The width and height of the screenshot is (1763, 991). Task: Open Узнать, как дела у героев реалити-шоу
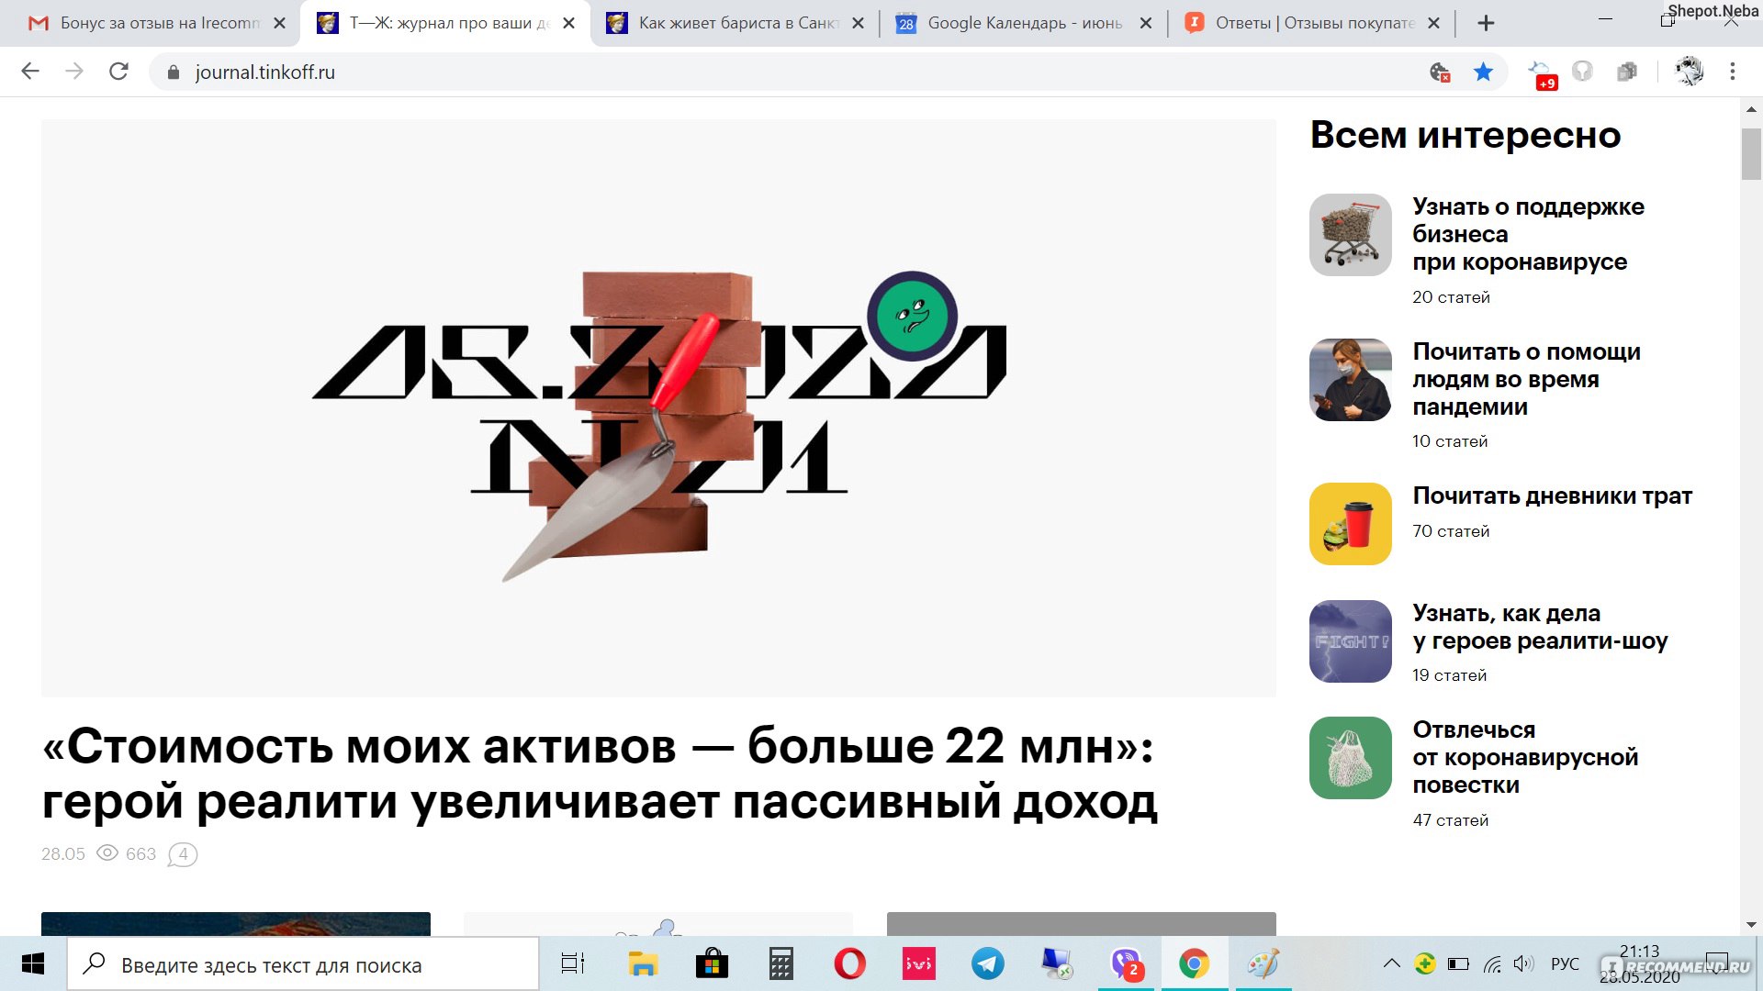click(x=1540, y=627)
